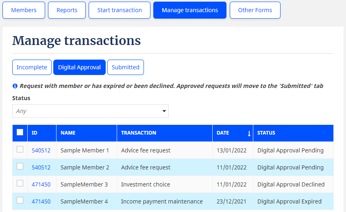Check the box for Sample Member 1
346x212 pixels.
coord(20,150)
